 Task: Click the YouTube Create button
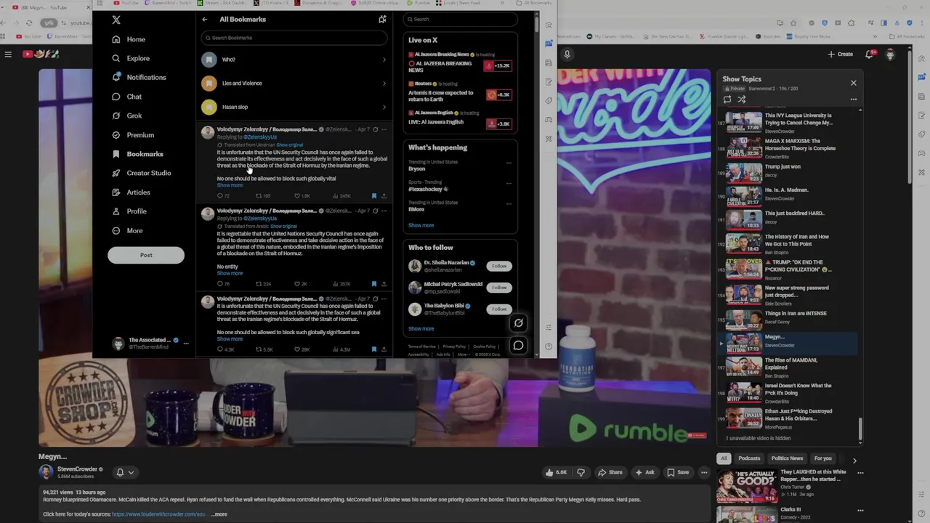840,54
